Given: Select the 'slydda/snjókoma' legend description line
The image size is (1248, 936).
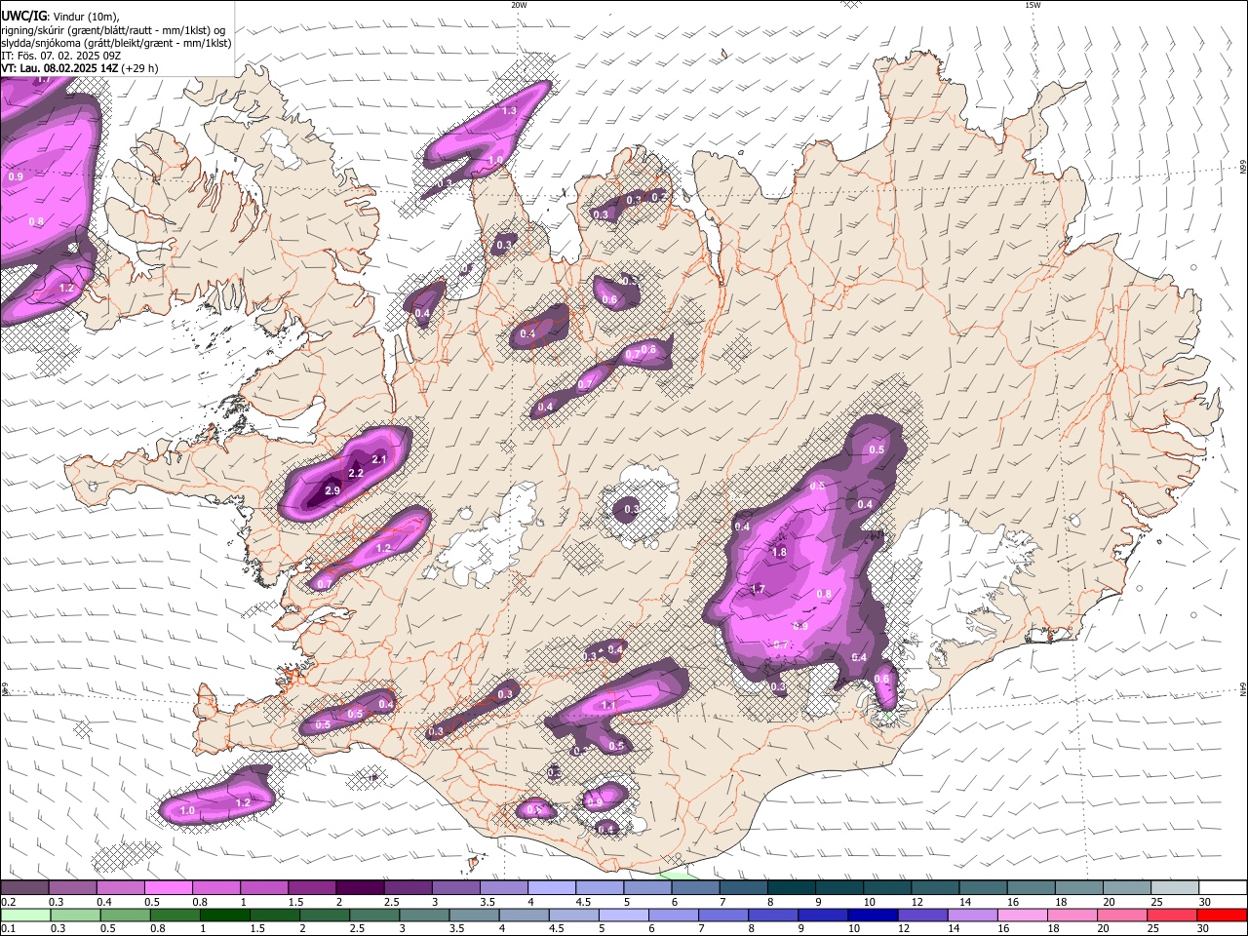Looking at the screenshot, I should [116, 43].
